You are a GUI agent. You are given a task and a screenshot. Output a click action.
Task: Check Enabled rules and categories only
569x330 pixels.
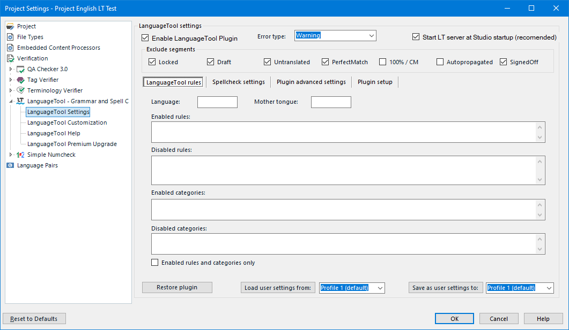pos(155,263)
